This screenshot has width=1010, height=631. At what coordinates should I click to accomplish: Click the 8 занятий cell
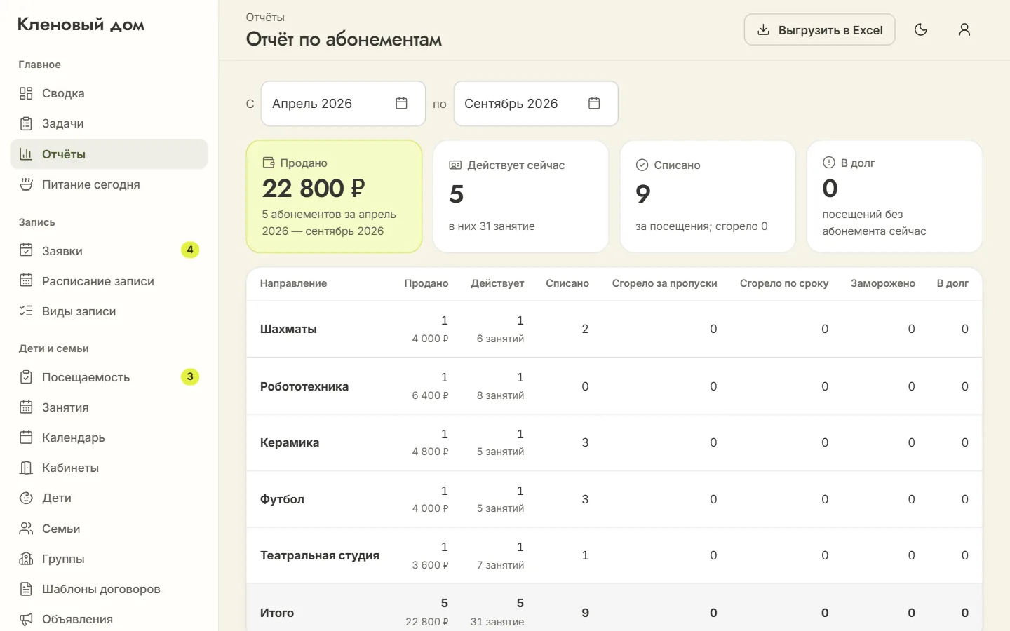click(500, 395)
